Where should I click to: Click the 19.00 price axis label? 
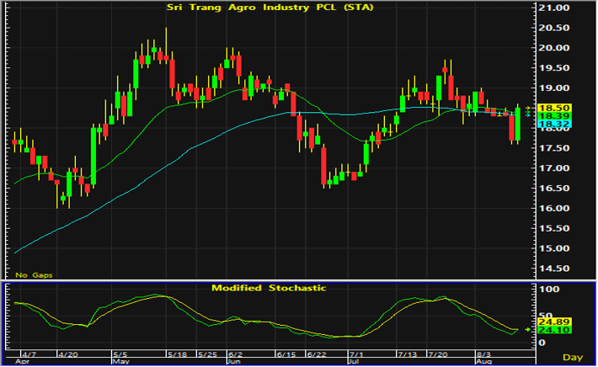pos(553,88)
